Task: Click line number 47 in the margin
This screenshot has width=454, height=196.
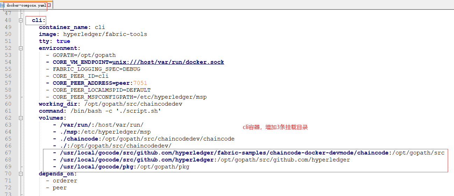Action: tap(8, 13)
